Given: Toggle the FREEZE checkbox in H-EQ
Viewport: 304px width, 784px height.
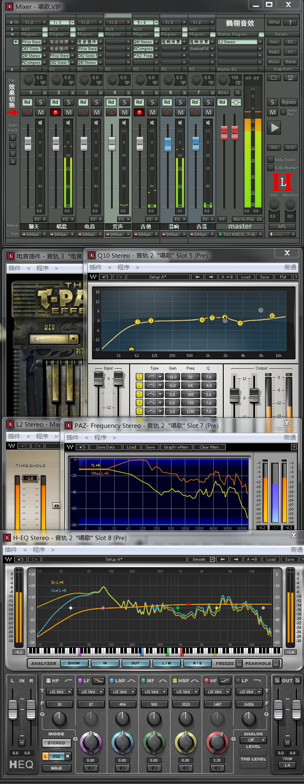Looking at the screenshot, I should pyautogui.click(x=239, y=663).
